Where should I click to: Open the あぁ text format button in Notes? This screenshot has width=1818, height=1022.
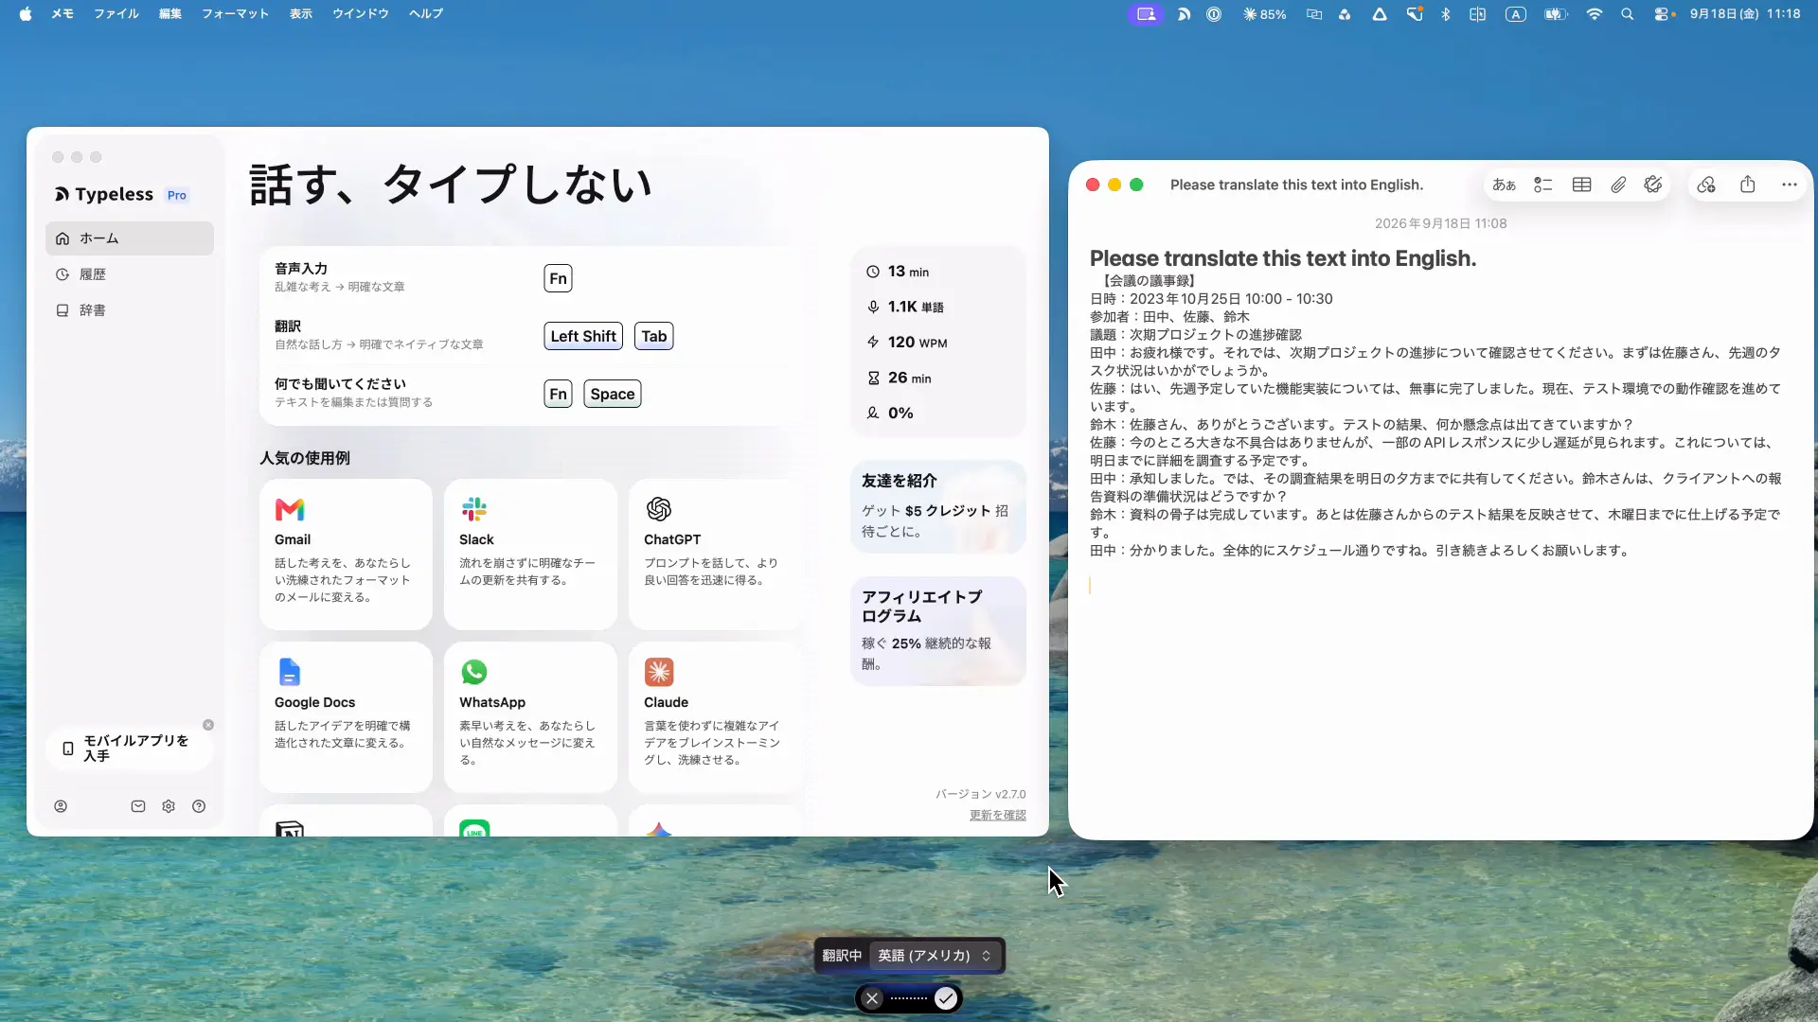click(x=1504, y=185)
